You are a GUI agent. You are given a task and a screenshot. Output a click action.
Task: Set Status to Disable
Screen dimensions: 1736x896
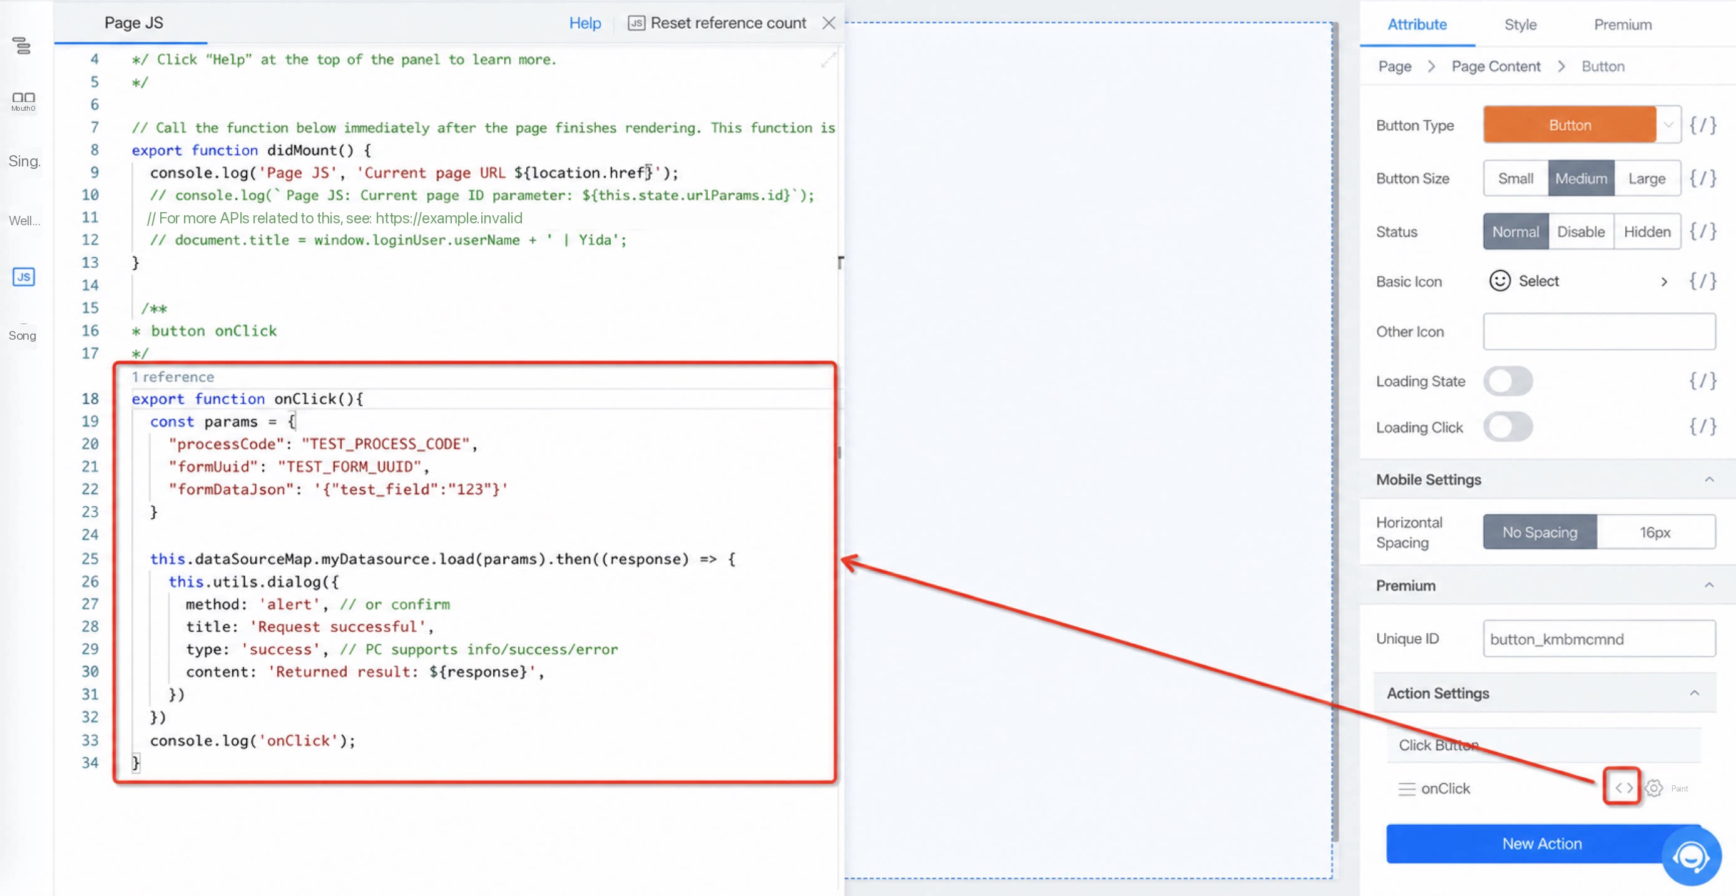[1580, 232]
